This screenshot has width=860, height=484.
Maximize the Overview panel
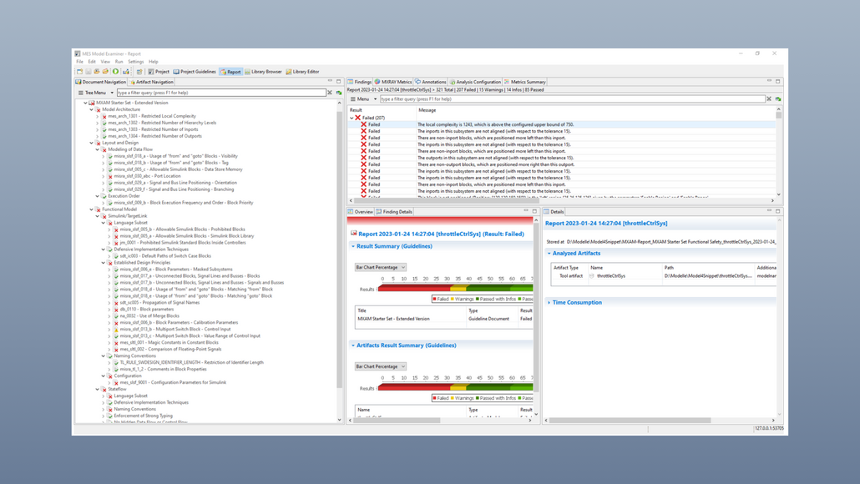(534, 211)
